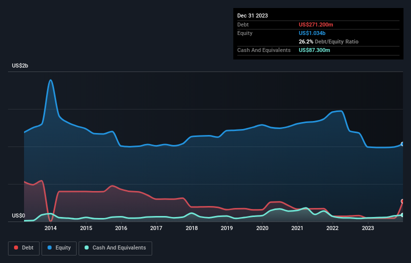Image resolution: width=411 pixels, height=263 pixels.
Task: Toggle the Cash And Equivalents legend button
Action: pos(115,248)
